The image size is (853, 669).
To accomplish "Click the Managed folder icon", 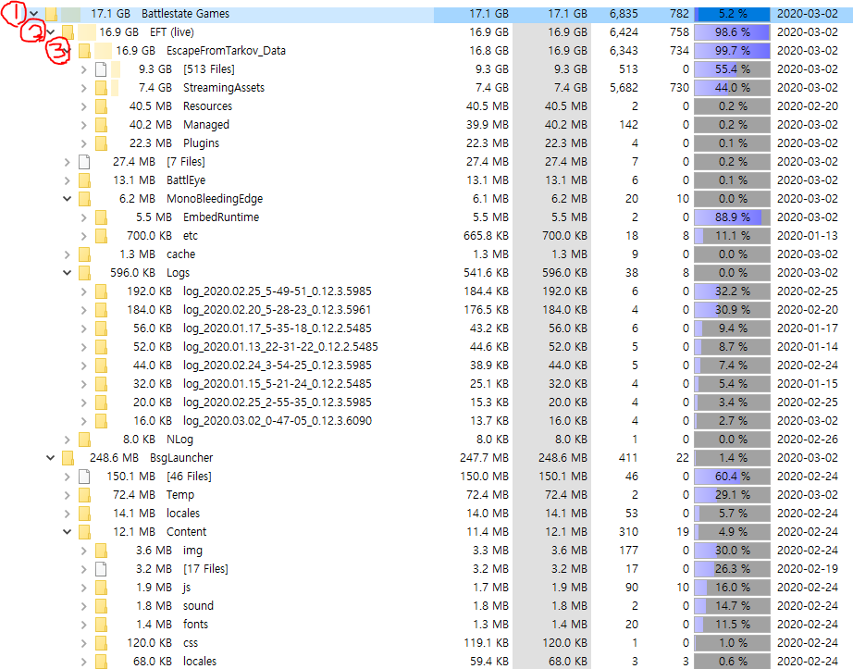I will pyautogui.click(x=101, y=125).
